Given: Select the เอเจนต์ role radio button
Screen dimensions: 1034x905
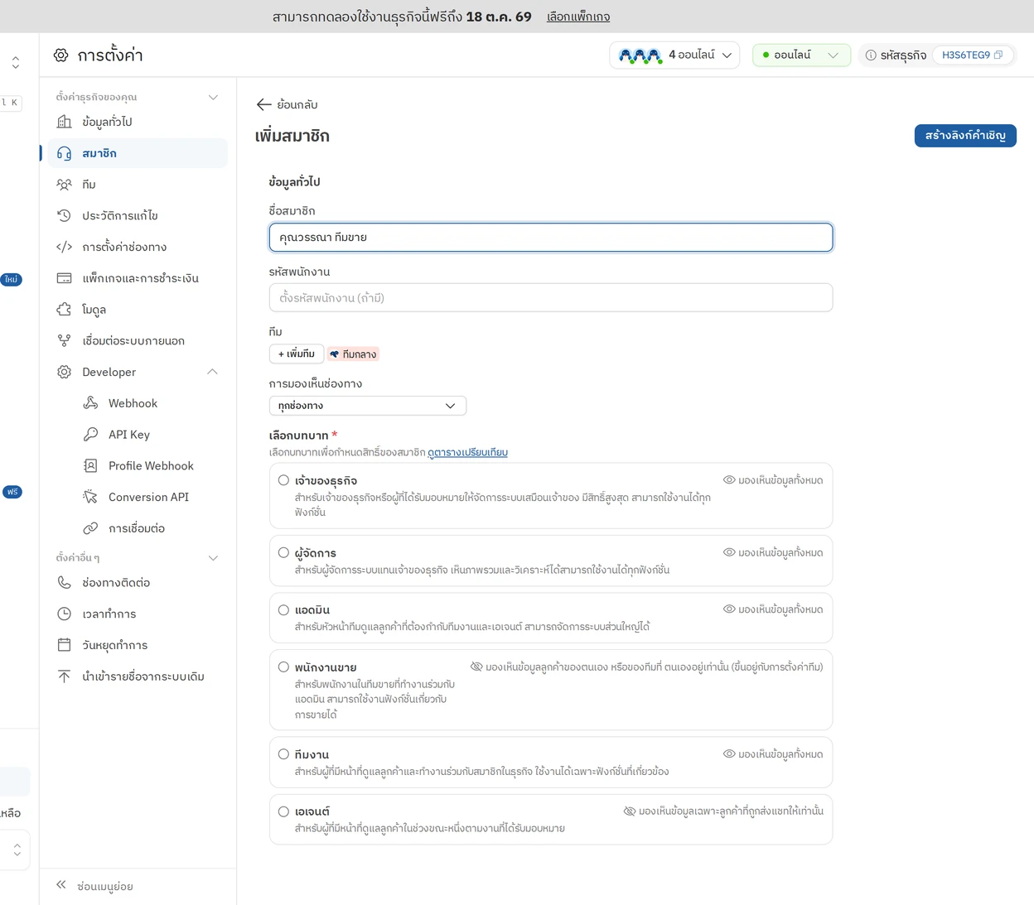Looking at the screenshot, I should [x=283, y=811].
